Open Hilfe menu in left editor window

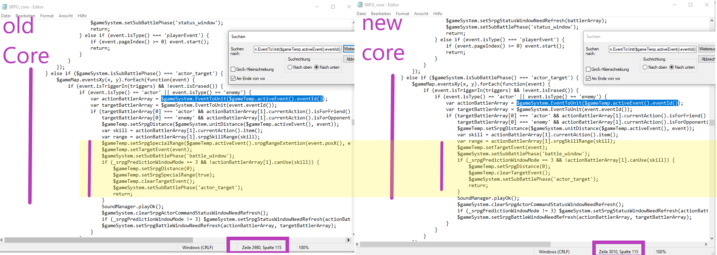82,16
